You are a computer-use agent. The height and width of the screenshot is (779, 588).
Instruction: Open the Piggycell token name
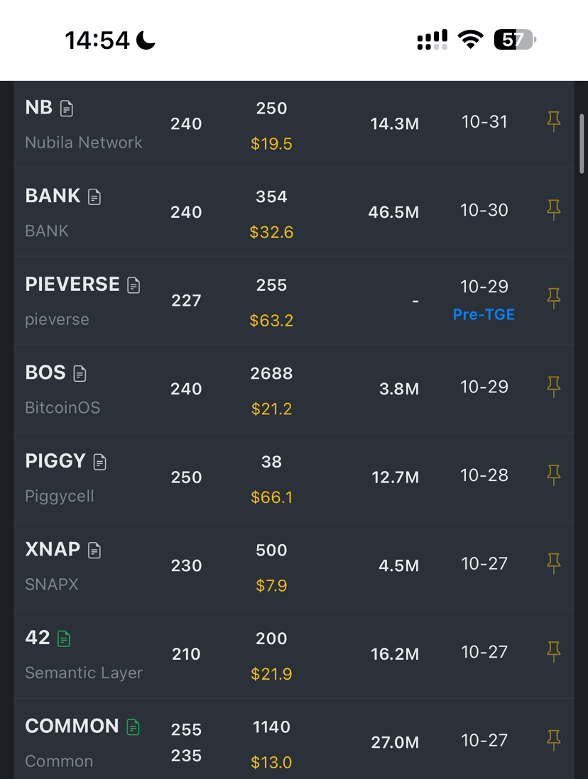(x=60, y=496)
